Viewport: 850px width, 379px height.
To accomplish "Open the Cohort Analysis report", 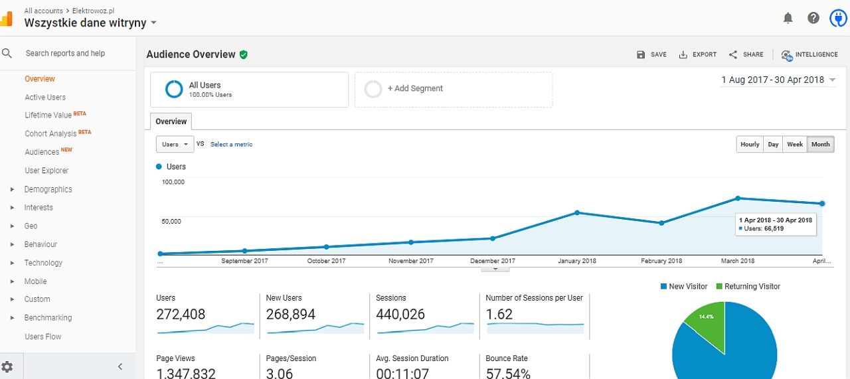I will pos(50,133).
